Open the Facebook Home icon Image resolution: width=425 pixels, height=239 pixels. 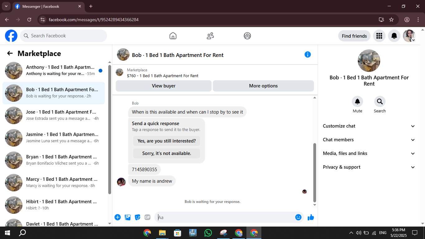pyautogui.click(x=173, y=36)
